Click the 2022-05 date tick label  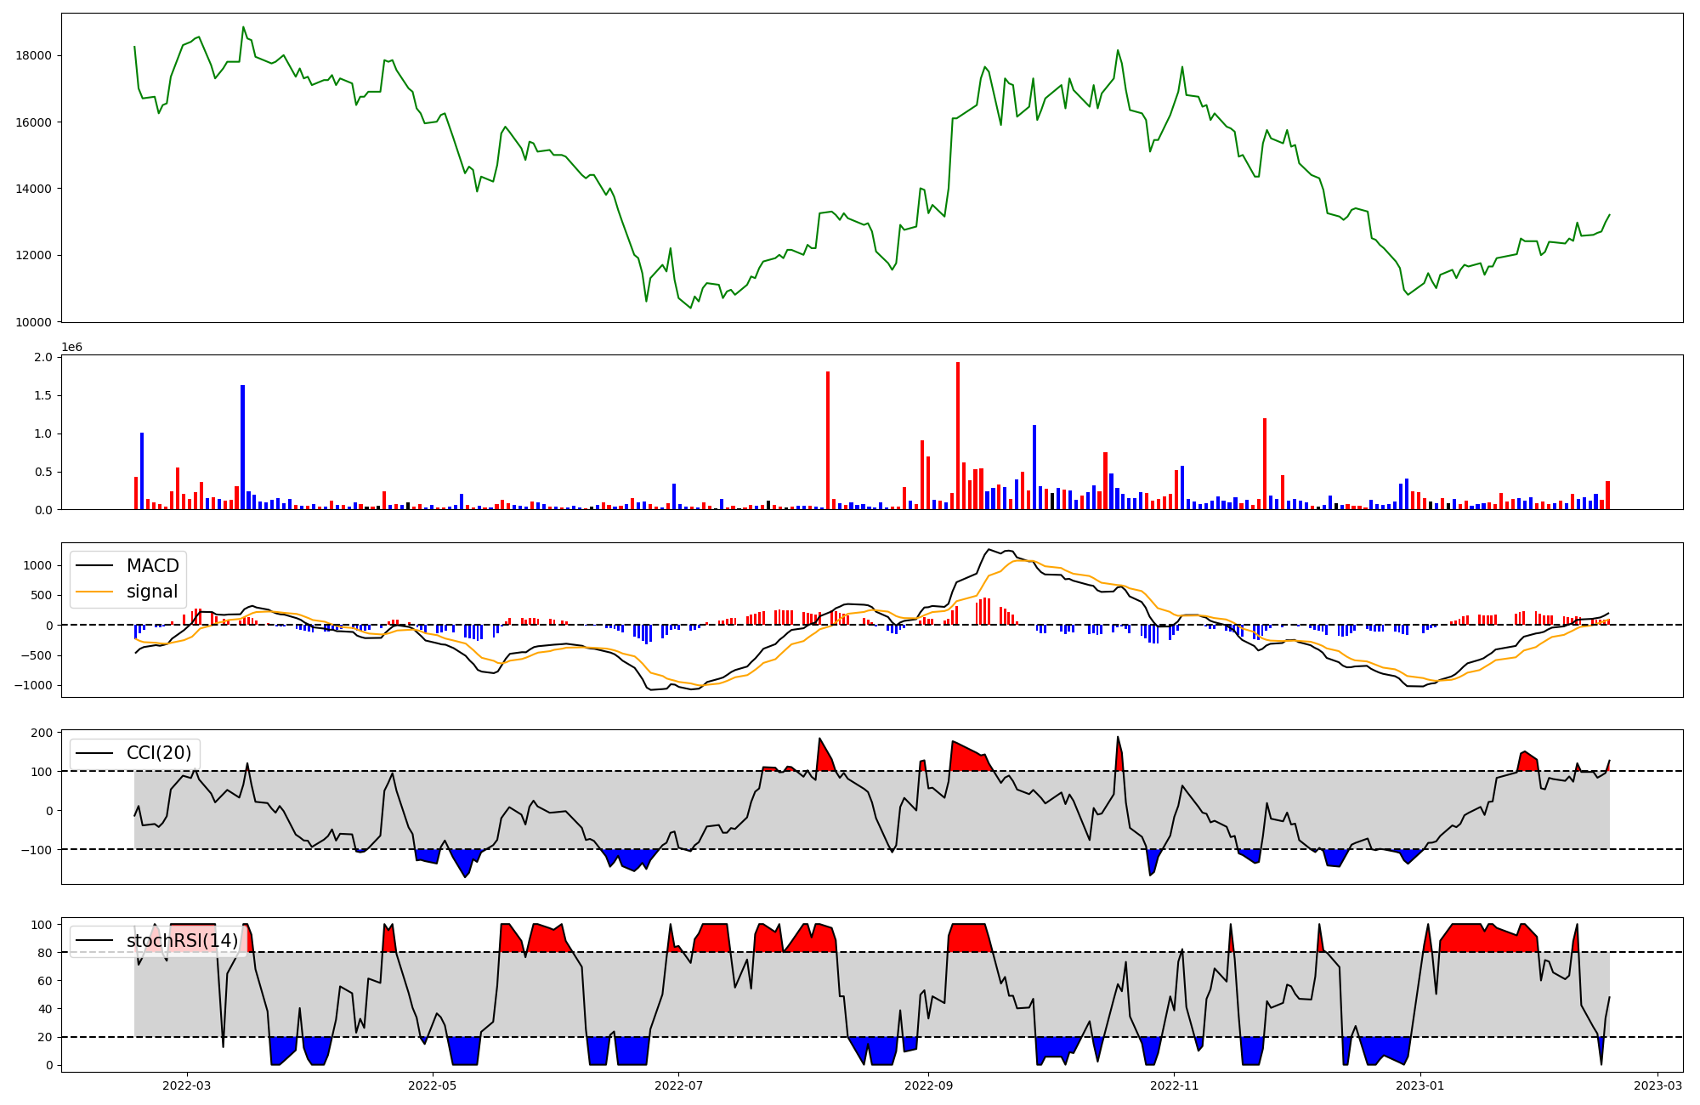[x=433, y=1085]
